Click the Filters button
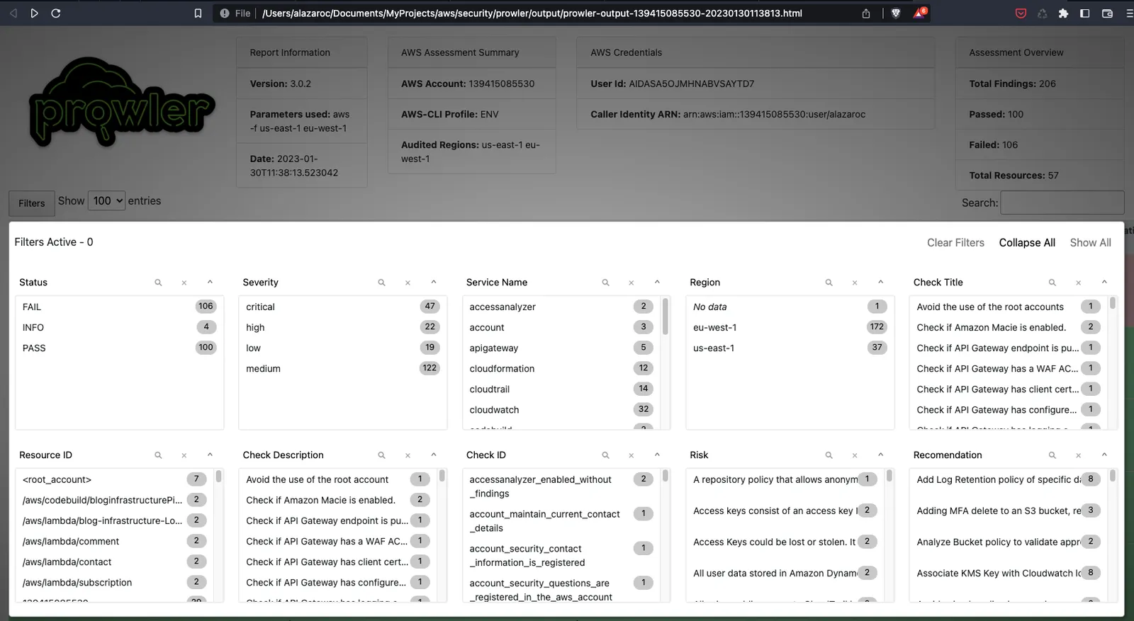Viewport: 1134px width, 621px height. [x=31, y=203]
